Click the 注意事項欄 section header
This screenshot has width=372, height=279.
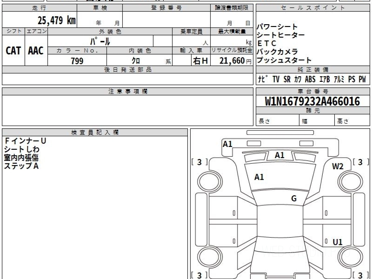pos(128,91)
